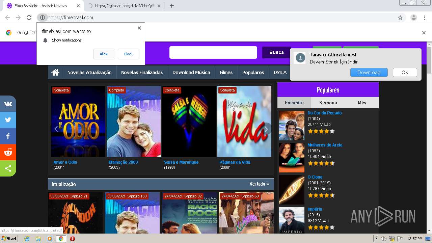Screen dimensions: 432x243
Task: Open Páginas da Vida title link
Action: click(235, 162)
